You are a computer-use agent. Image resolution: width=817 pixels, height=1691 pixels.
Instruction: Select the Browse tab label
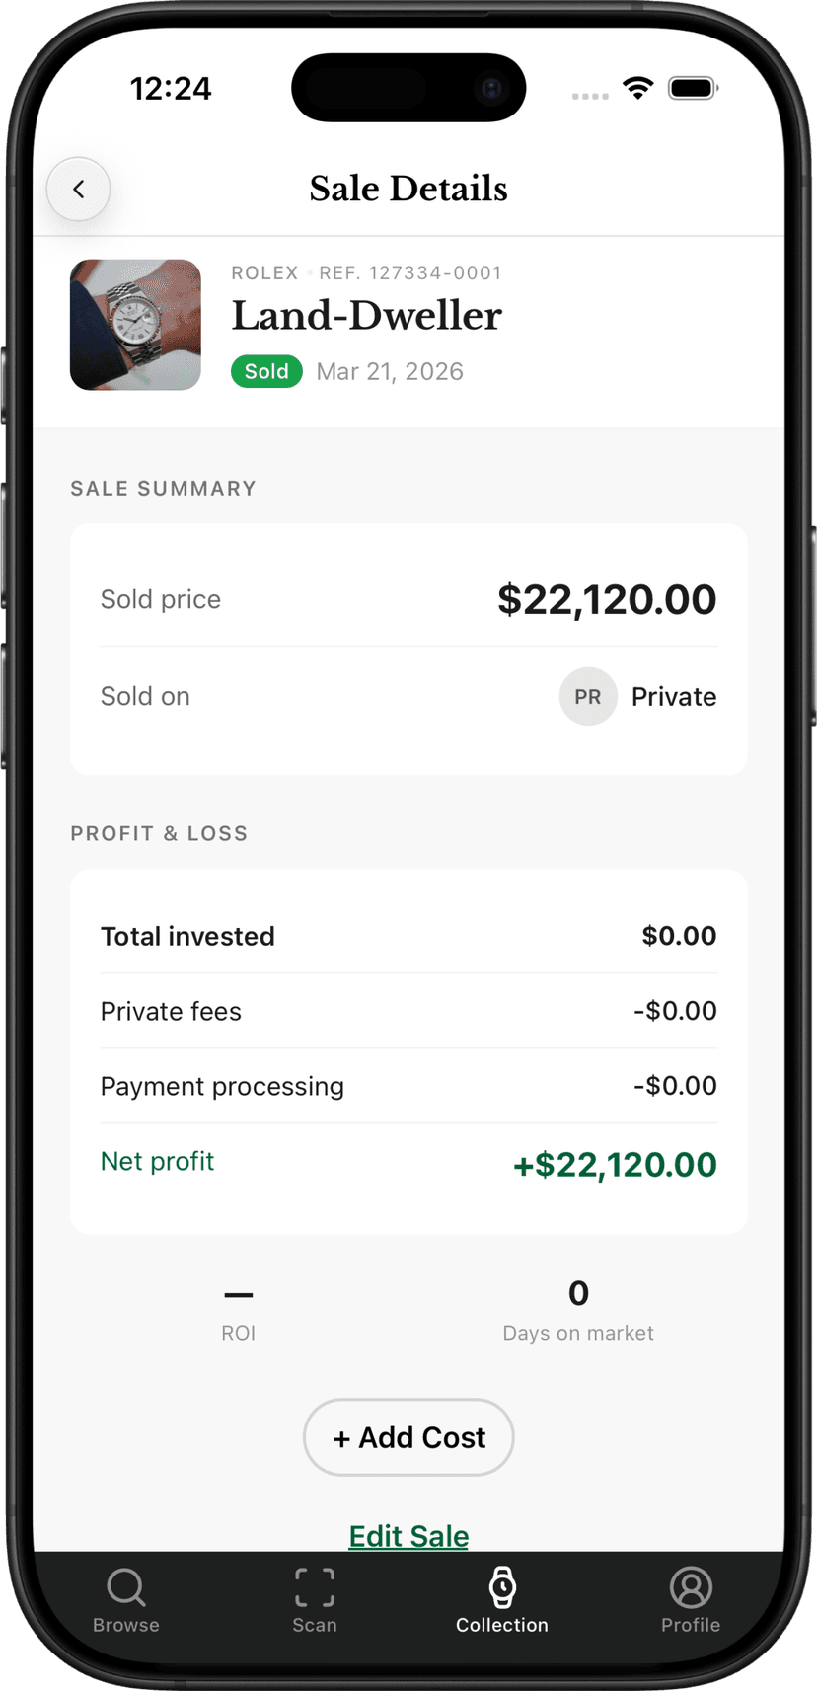click(x=126, y=1625)
